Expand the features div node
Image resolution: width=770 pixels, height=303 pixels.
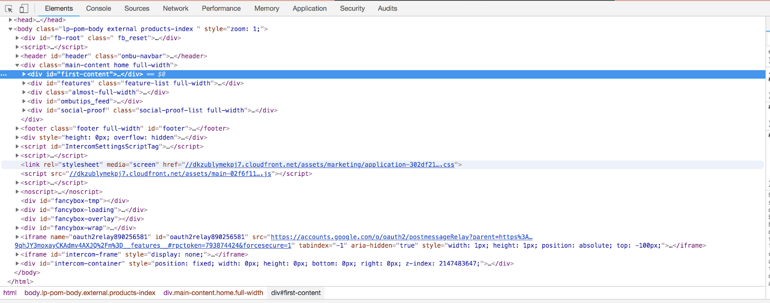tap(24, 83)
